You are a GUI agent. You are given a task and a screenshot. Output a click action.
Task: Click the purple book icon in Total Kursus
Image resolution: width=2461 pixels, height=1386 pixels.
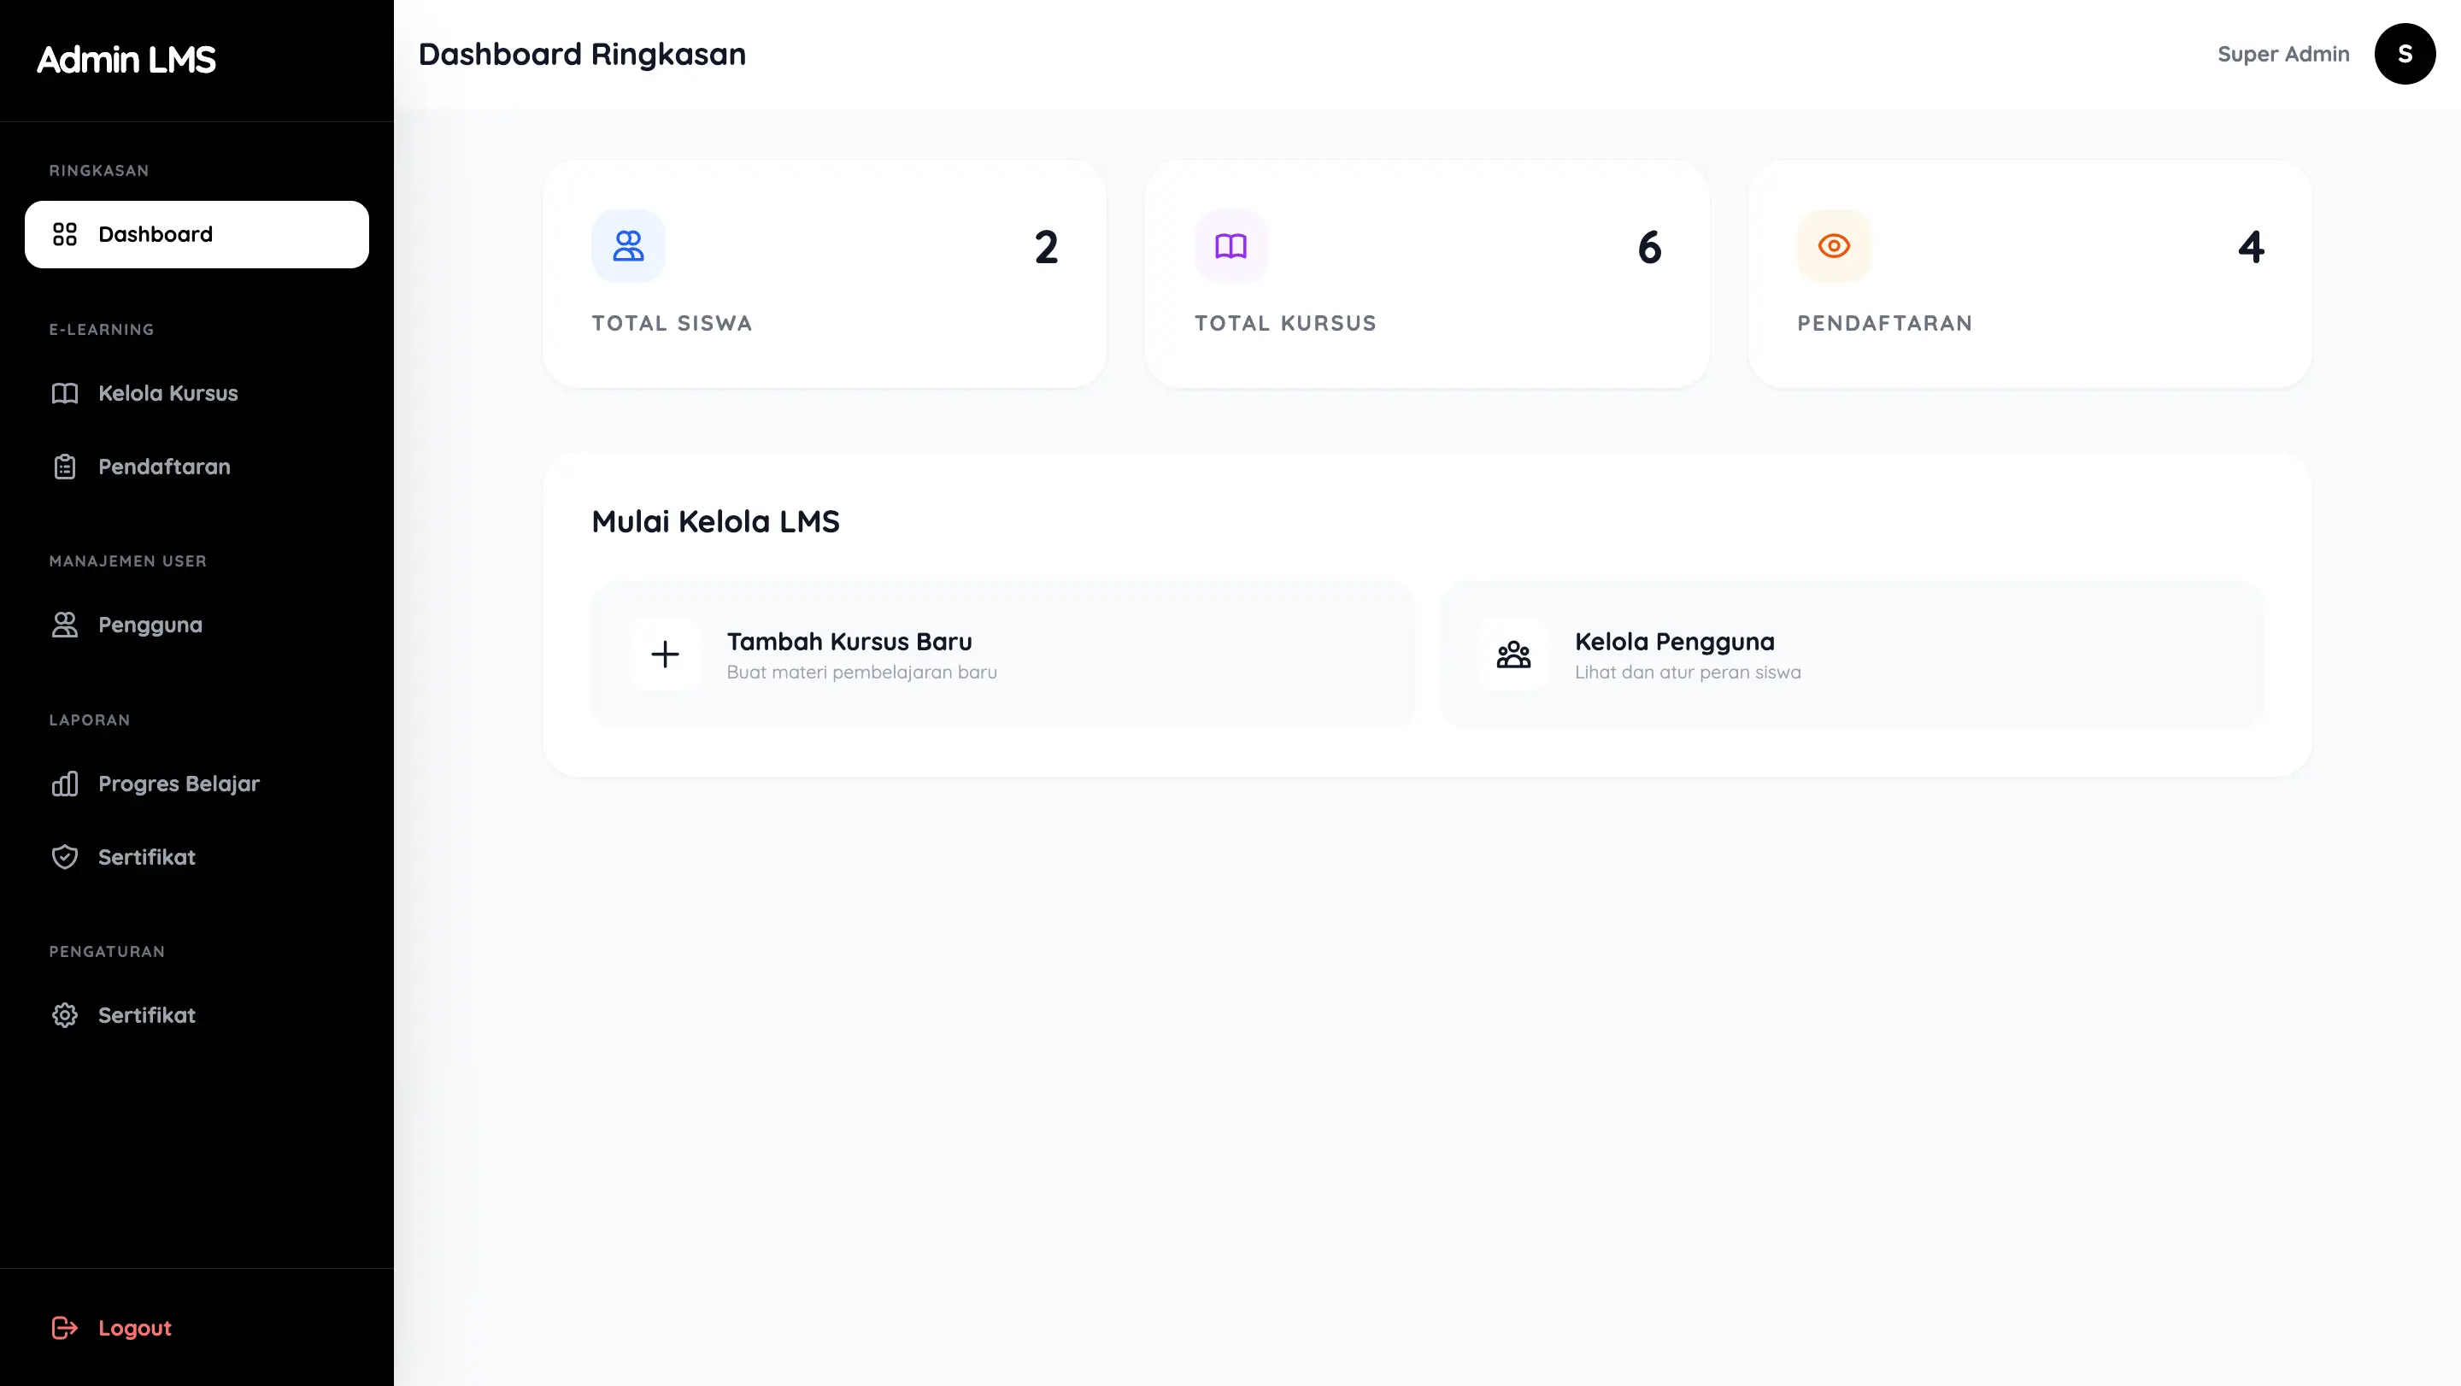(x=1230, y=246)
